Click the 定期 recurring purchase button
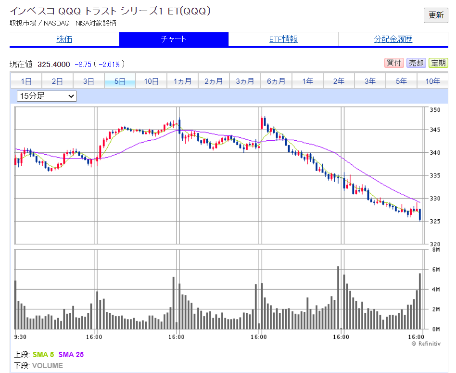 438,63
